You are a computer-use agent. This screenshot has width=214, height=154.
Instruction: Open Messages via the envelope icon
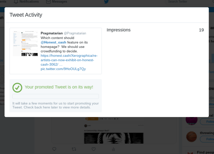tap(48, 2)
